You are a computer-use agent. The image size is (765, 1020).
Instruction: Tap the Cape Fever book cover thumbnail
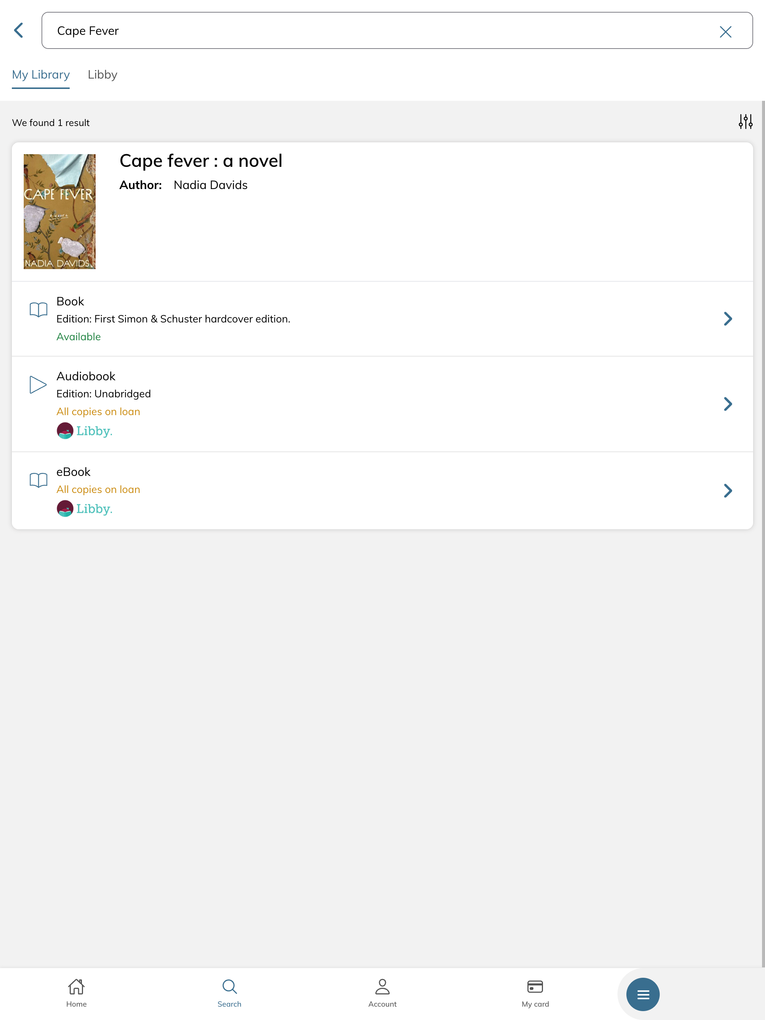59,212
